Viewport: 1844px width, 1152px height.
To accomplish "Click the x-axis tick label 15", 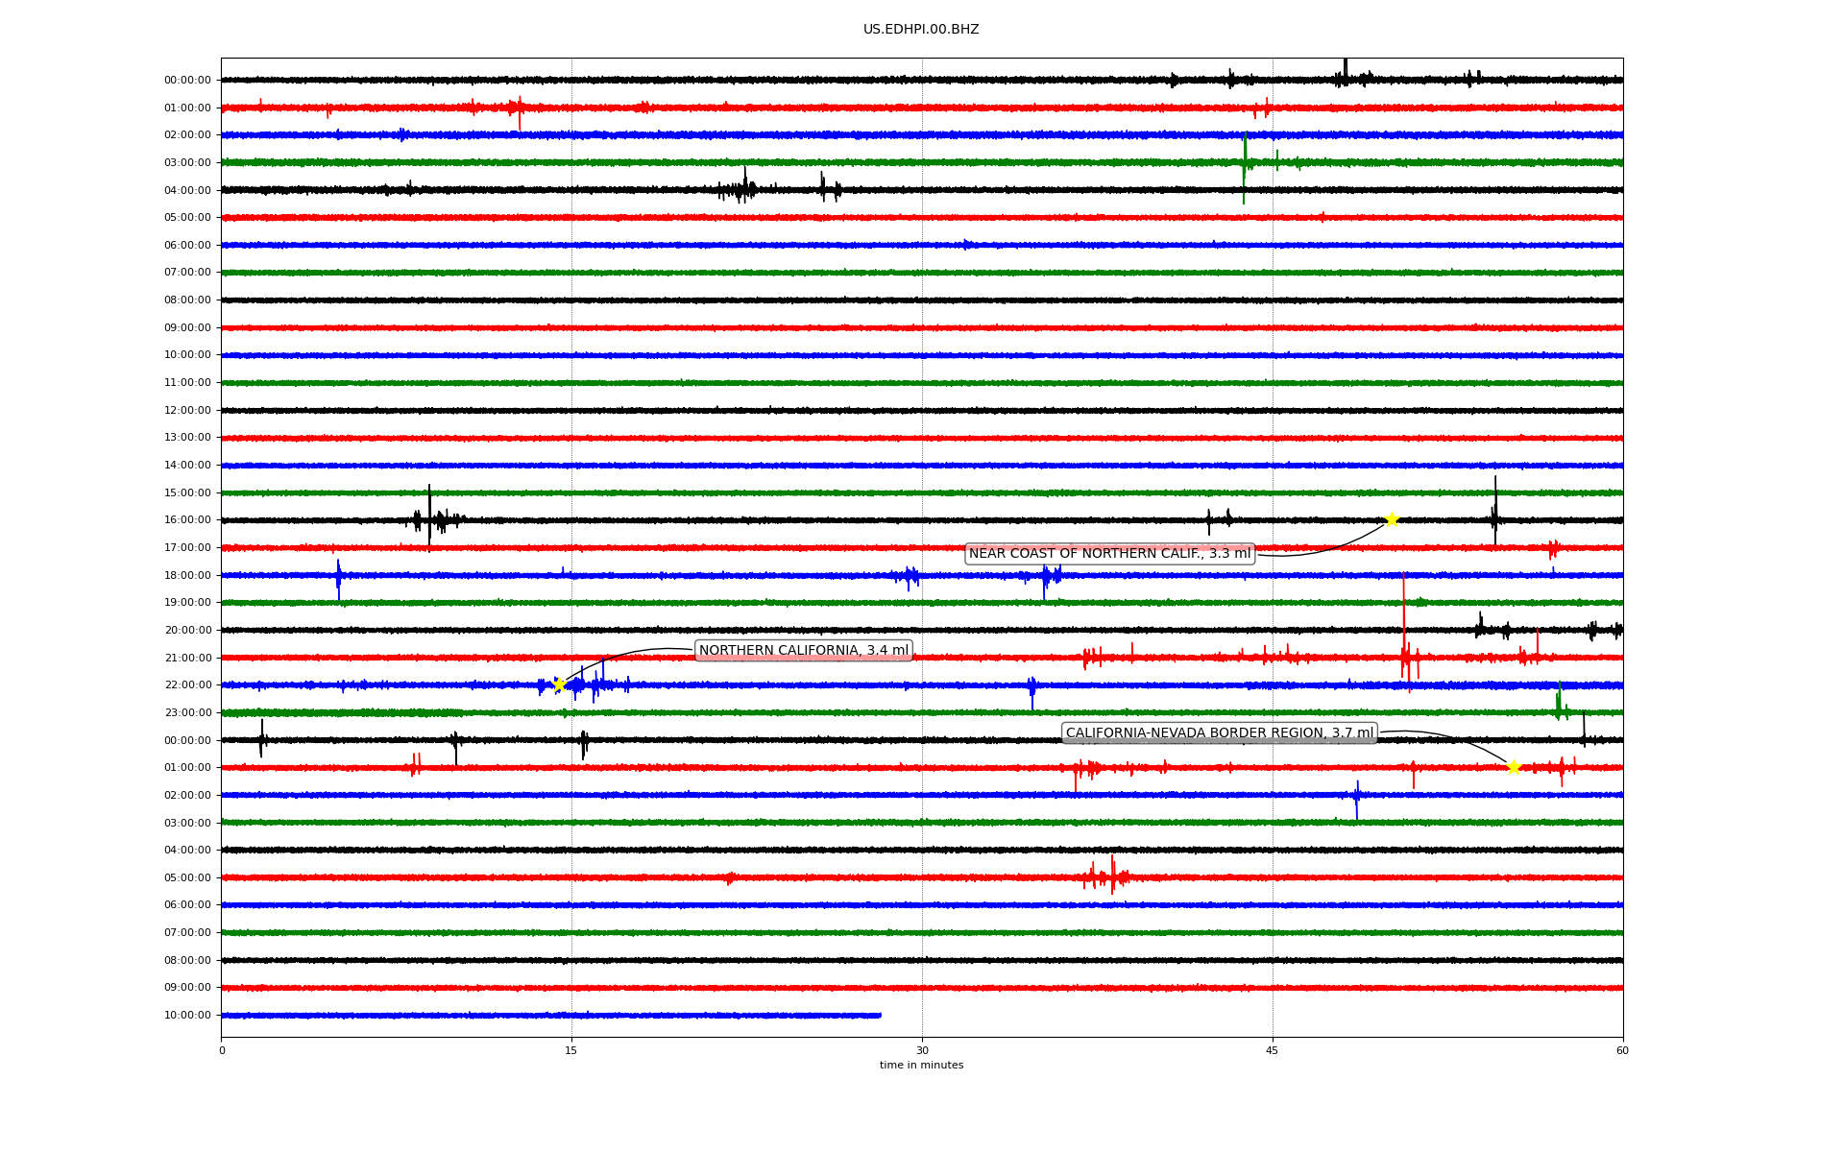I will [x=571, y=1050].
